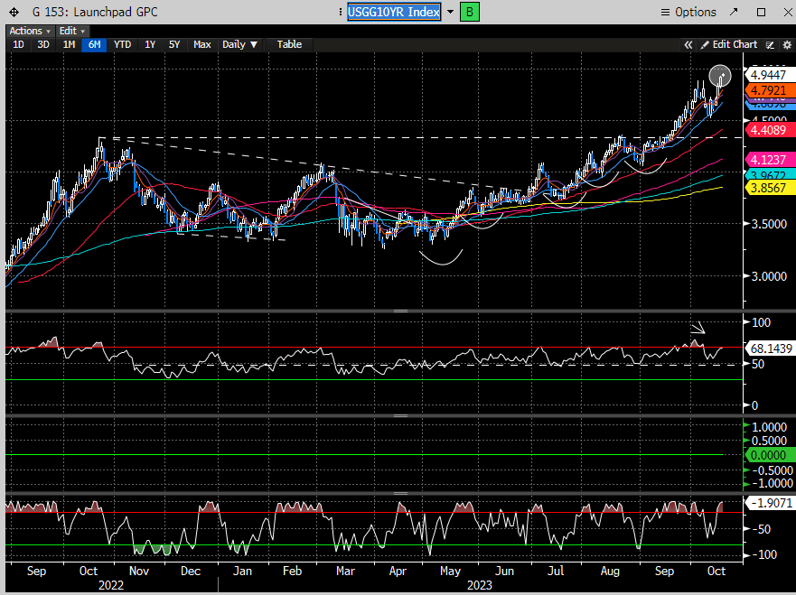This screenshot has width=796, height=595.
Task: Switch to the Table view
Action: point(289,44)
